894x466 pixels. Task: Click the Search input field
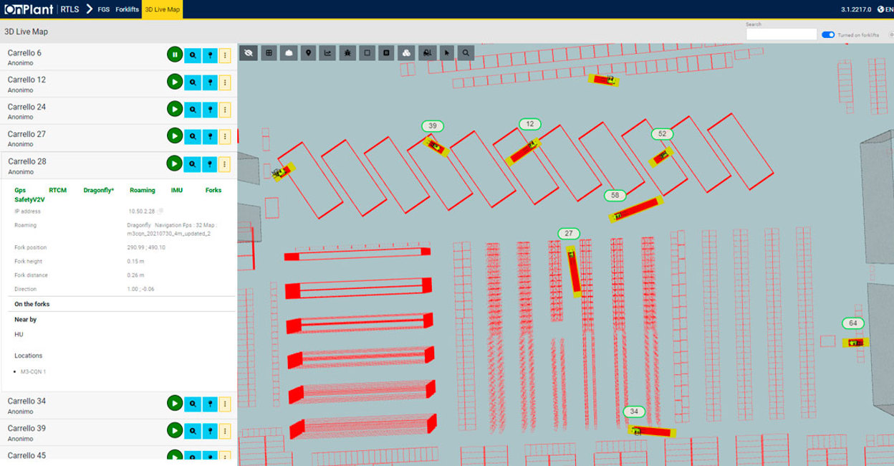click(x=781, y=34)
